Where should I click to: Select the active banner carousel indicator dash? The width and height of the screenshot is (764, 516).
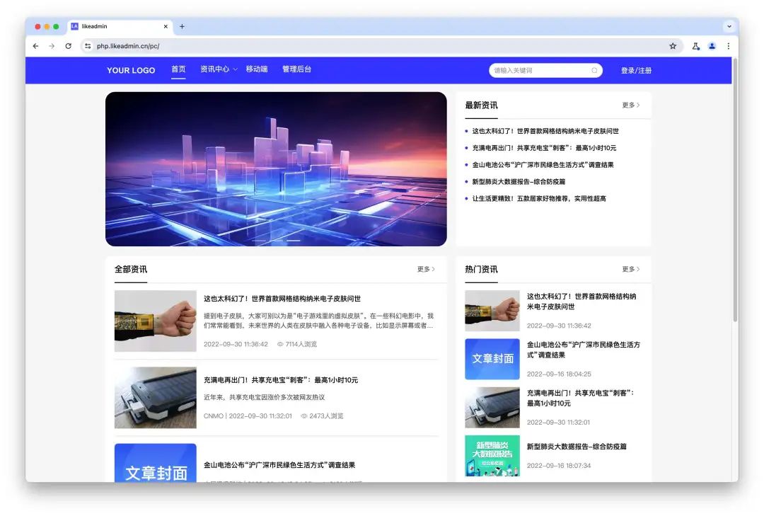pyautogui.click(x=294, y=241)
